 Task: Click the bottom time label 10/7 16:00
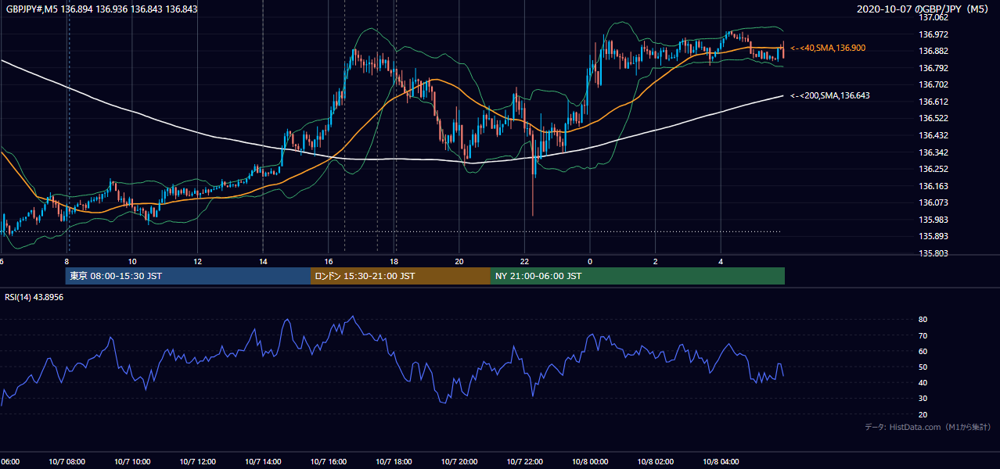pos(328,462)
